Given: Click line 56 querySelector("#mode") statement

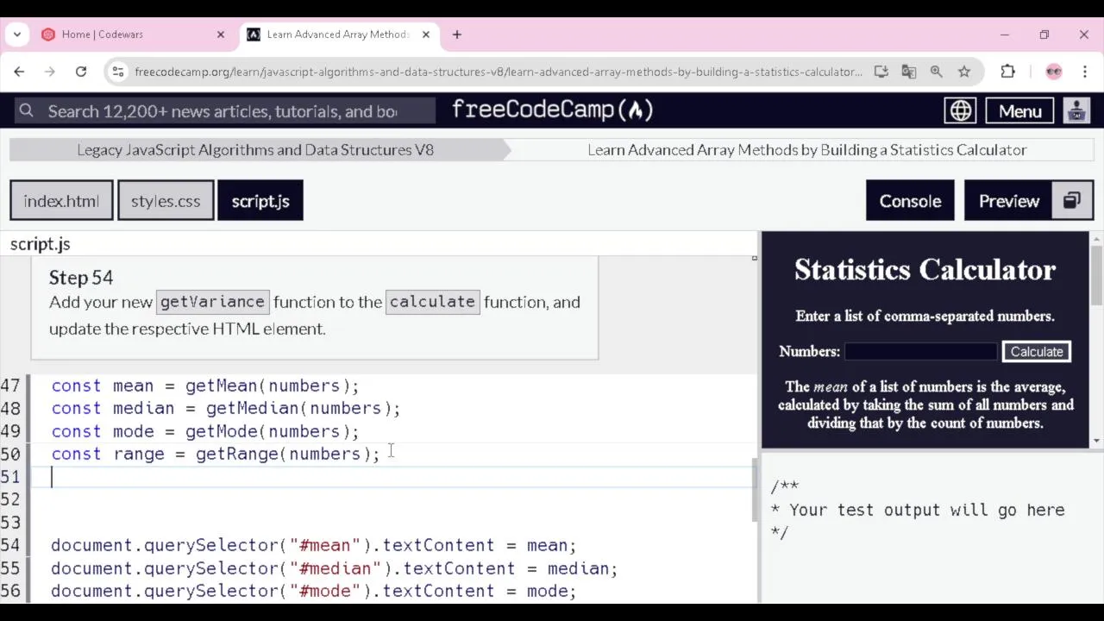Looking at the screenshot, I should pyautogui.click(x=313, y=591).
